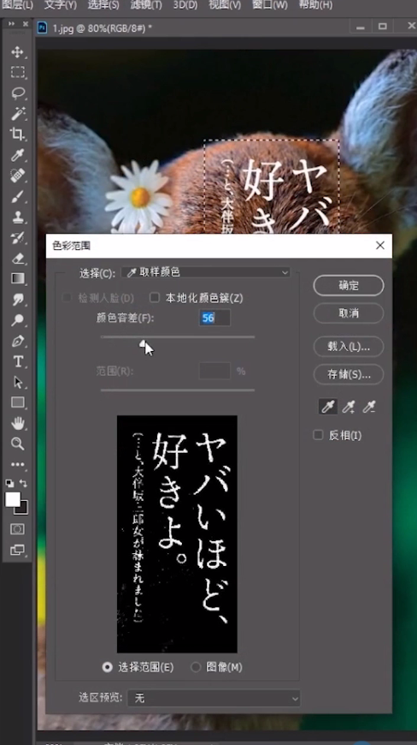Click the background color swatch
Viewport: 417px width, 745px height.
pos(24,509)
